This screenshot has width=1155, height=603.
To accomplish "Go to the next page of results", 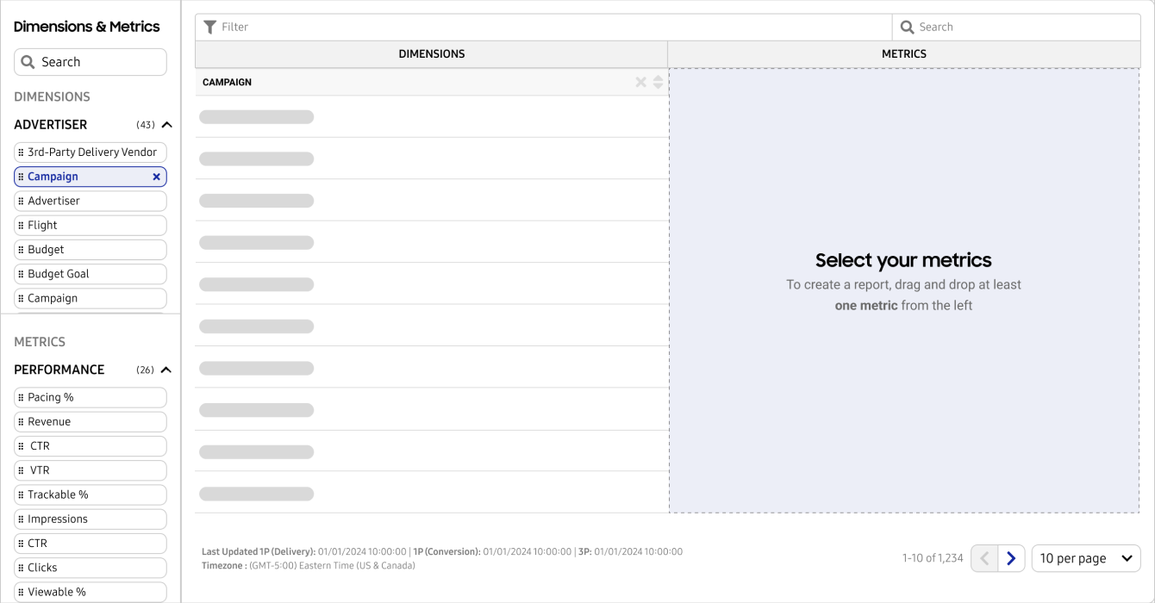I will (x=1012, y=558).
